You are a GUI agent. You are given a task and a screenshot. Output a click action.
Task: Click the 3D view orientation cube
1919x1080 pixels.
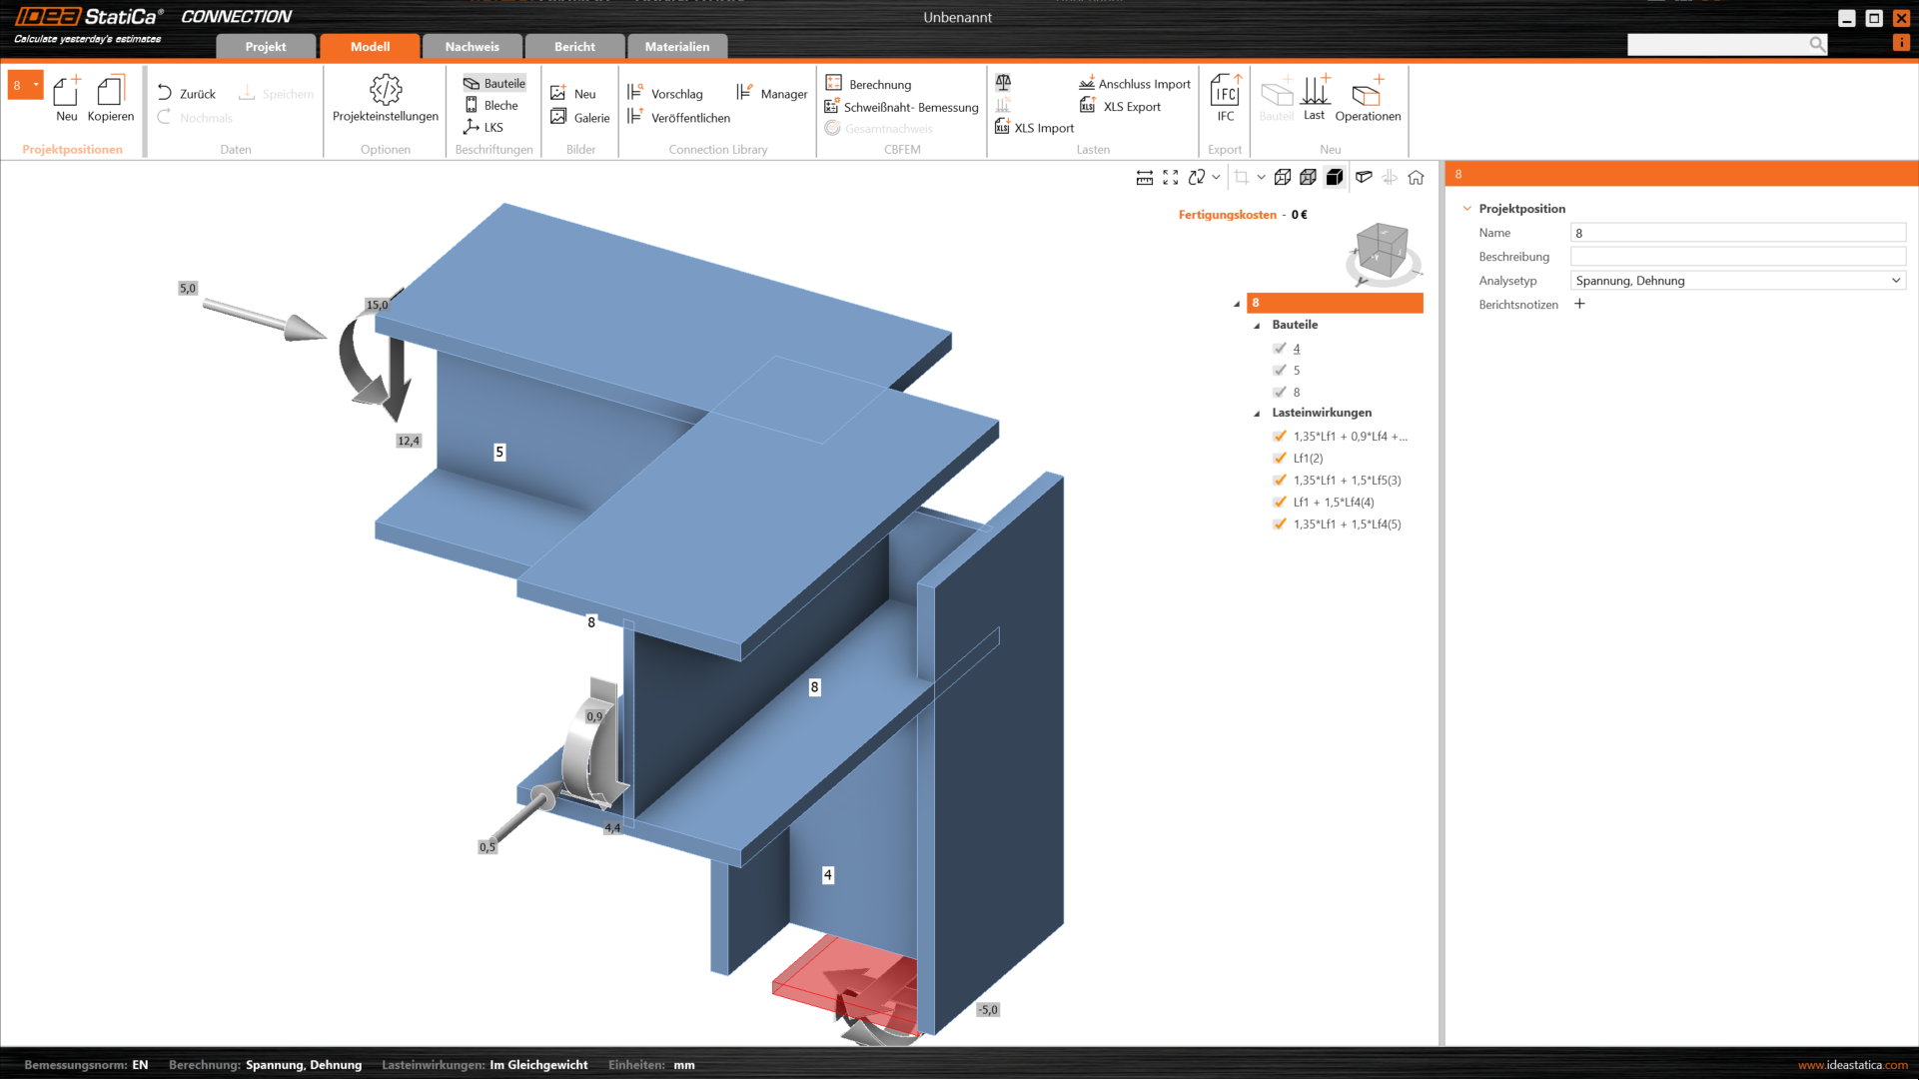point(1383,250)
